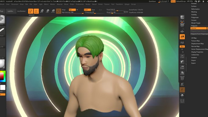Viewport: 208px width, 117px height.
Task: Toggle Rgb paint mode
Action: click(x=72, y=10)
